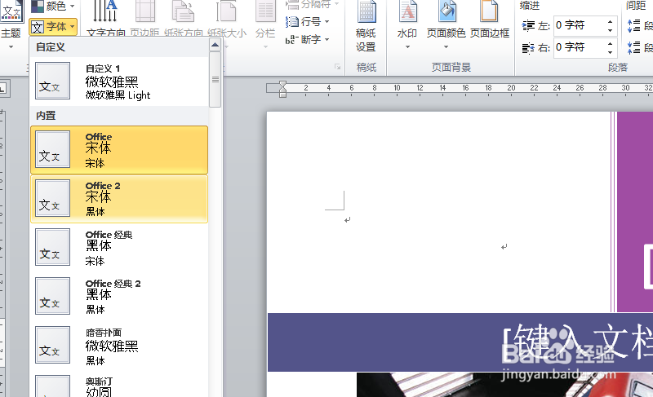This screenshot has height=397, width=653.
Task: Click the Office 经典 font preview thumbnail
Action: point(52,247)
